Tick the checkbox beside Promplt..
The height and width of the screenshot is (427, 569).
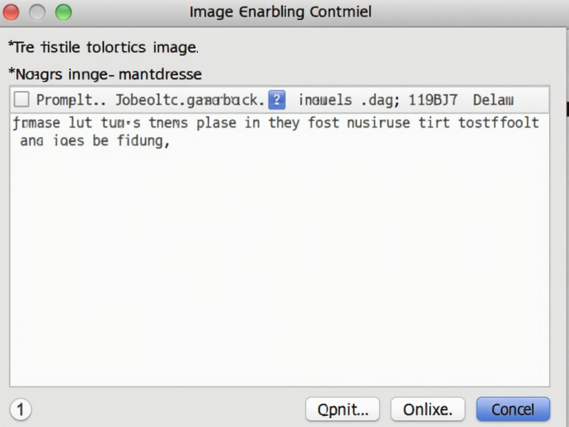(21, 99)
